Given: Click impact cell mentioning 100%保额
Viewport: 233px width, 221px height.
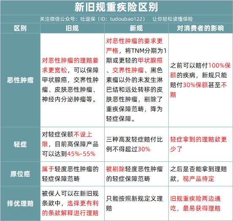Looking at the screenshot, I should [200, 80].
